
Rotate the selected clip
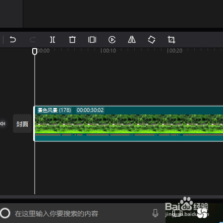pyautogui.click(x=152, y=40)
